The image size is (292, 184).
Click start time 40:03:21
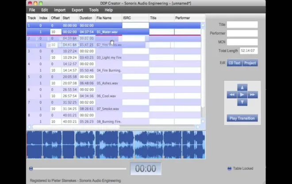[x=69, y=121]
